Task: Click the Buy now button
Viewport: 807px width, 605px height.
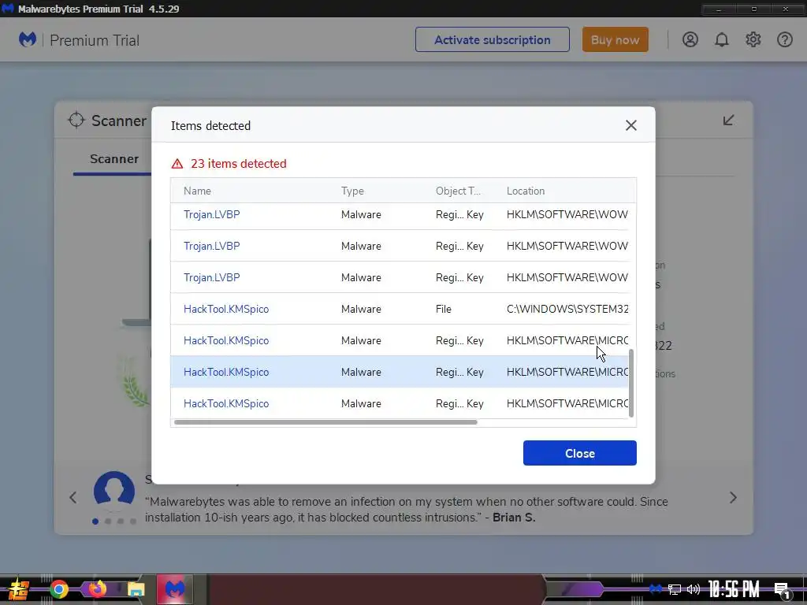Action: 615,39
